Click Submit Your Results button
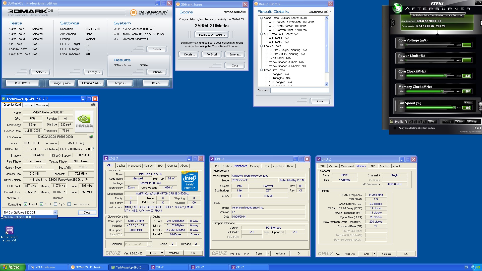Viewport: 482px width, 271px height. pyautogui.click(x=212, y=35)
